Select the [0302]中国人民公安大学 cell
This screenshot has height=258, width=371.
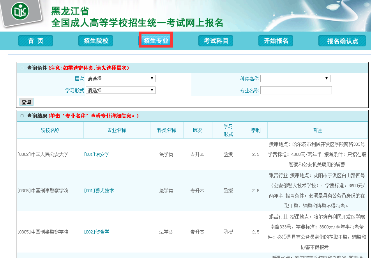click(43, 154)
